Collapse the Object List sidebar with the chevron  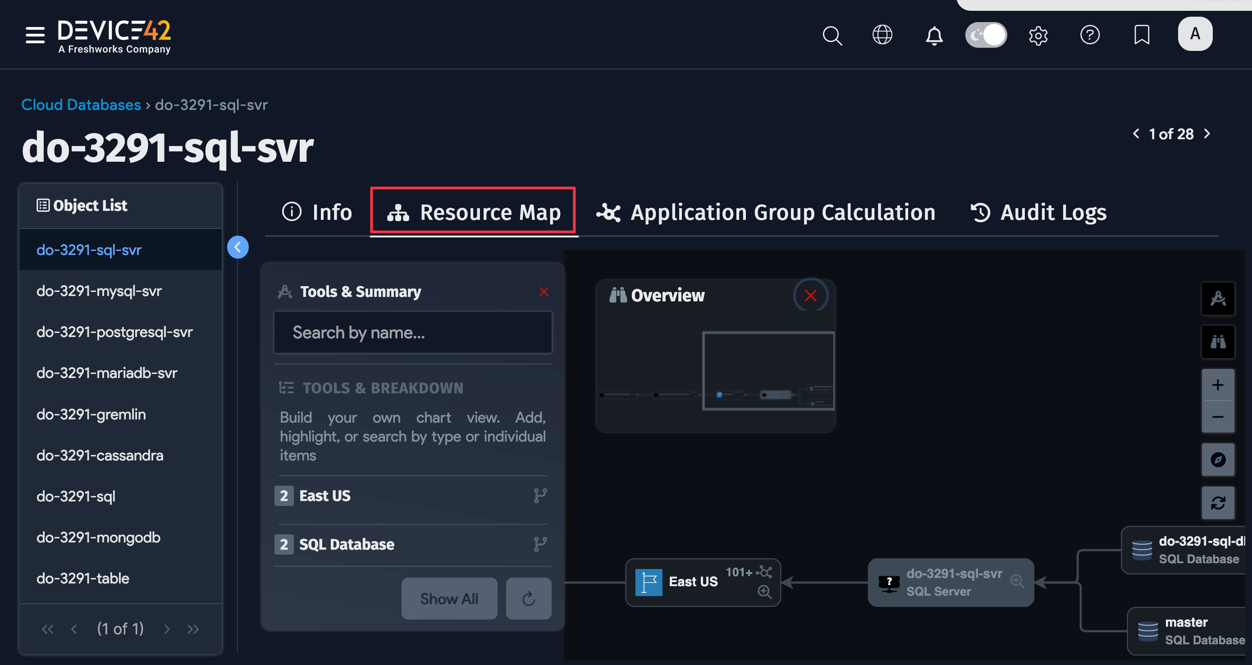(238, 247)
